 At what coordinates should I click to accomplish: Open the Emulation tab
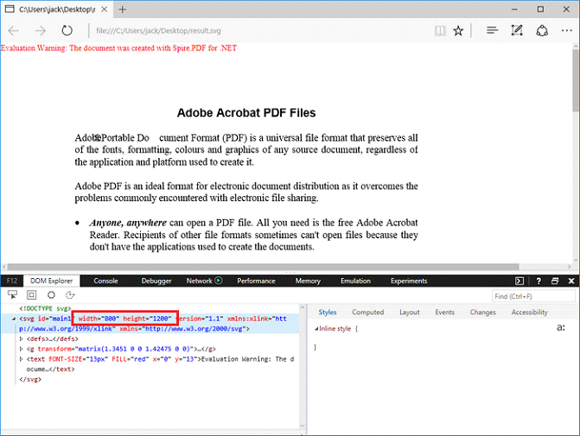click(355, 281)
